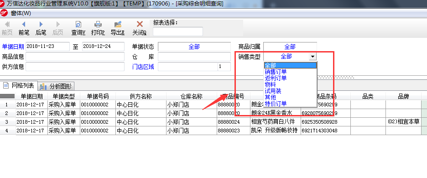The image size is (427, 178).
Task: Click the (02)相宜本草 brand cell
Action: point(403,122)
